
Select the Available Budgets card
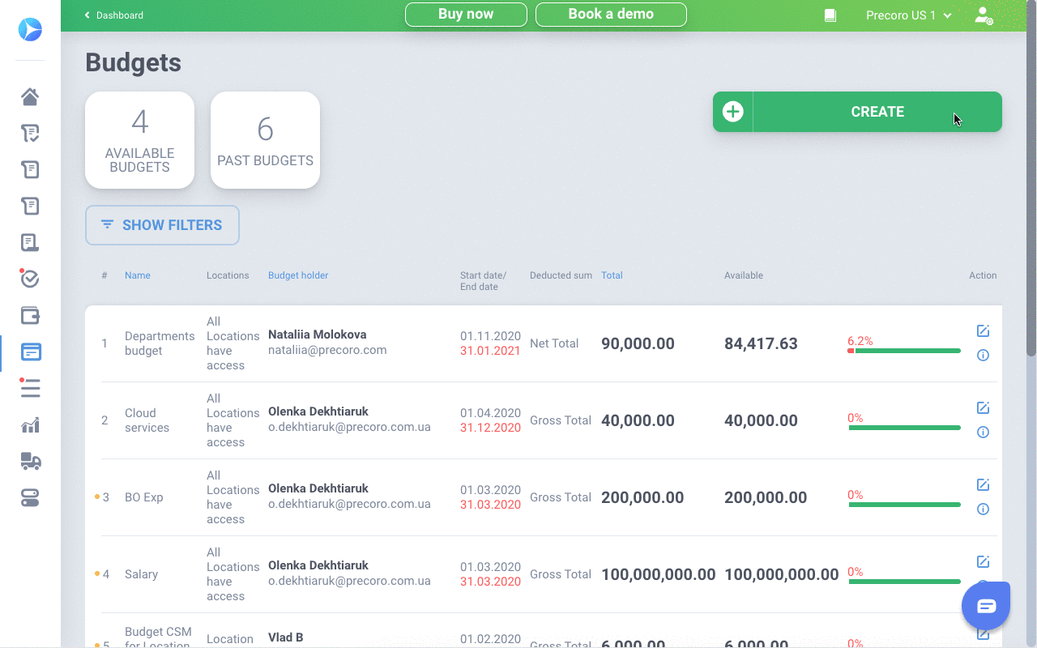(x=139, y=140)
